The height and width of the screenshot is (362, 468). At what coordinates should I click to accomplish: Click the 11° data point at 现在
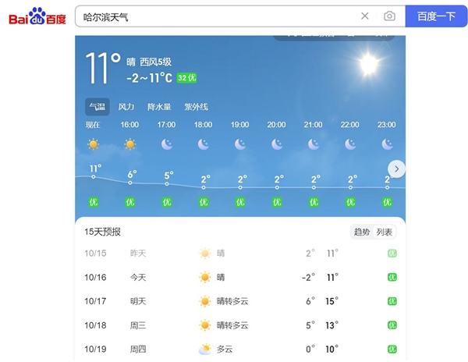94,177
